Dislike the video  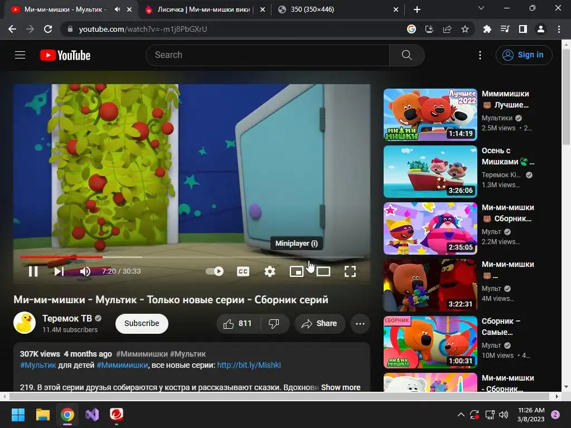click(274, 323)
